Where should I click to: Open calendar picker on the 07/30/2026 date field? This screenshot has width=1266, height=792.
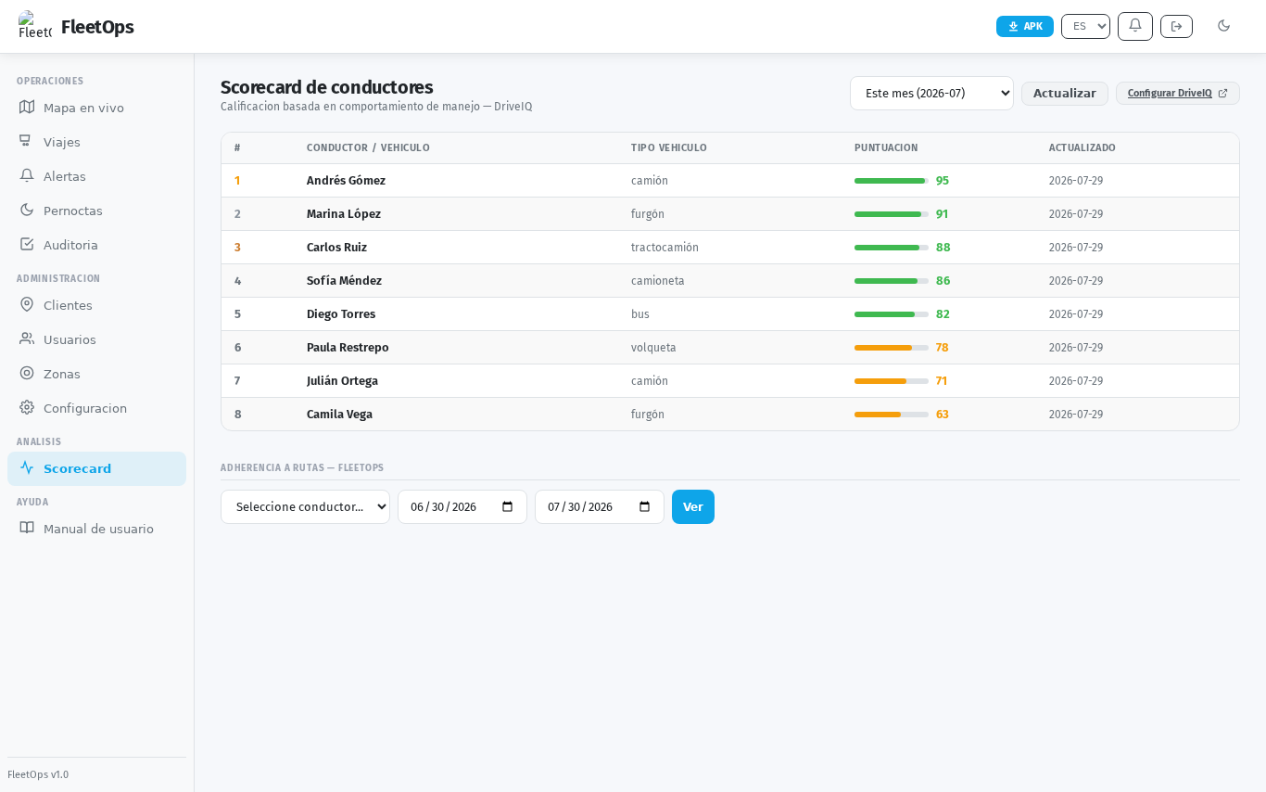coord(644,506)
